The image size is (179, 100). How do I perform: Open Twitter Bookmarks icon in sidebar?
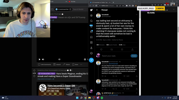91,37
